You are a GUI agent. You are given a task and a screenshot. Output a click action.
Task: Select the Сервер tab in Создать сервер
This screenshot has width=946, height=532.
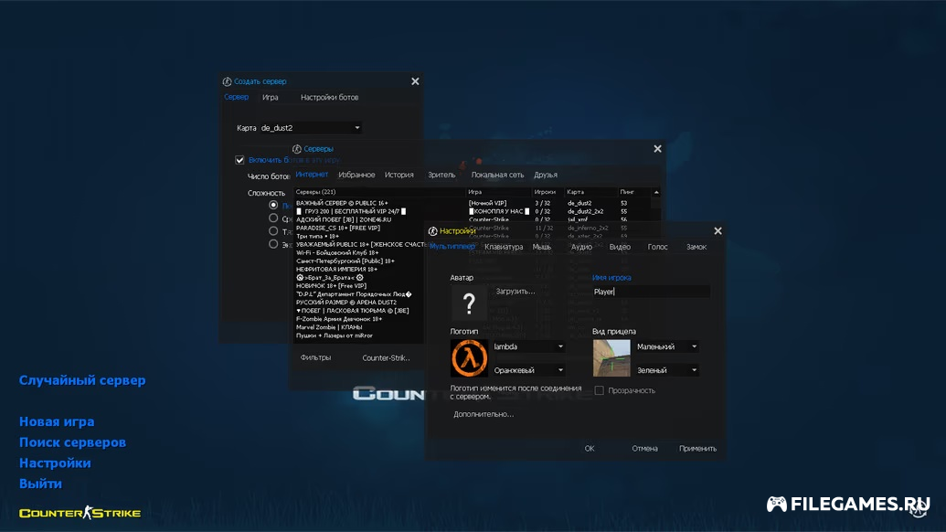pos(236,98)
